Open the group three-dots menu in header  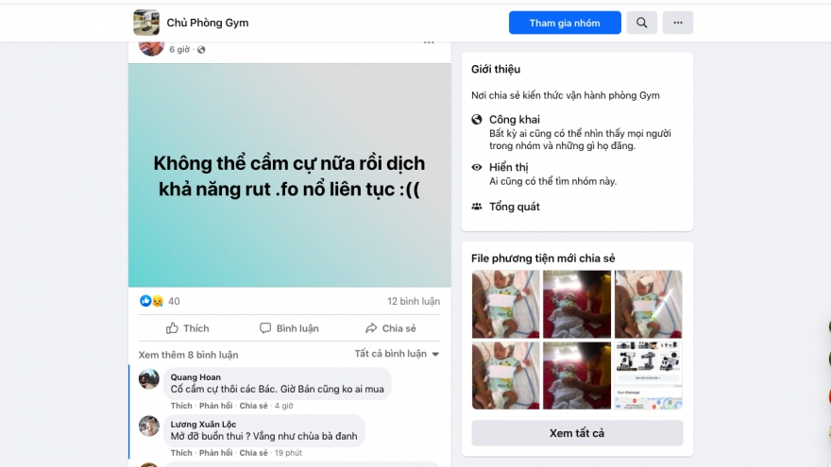678,23
